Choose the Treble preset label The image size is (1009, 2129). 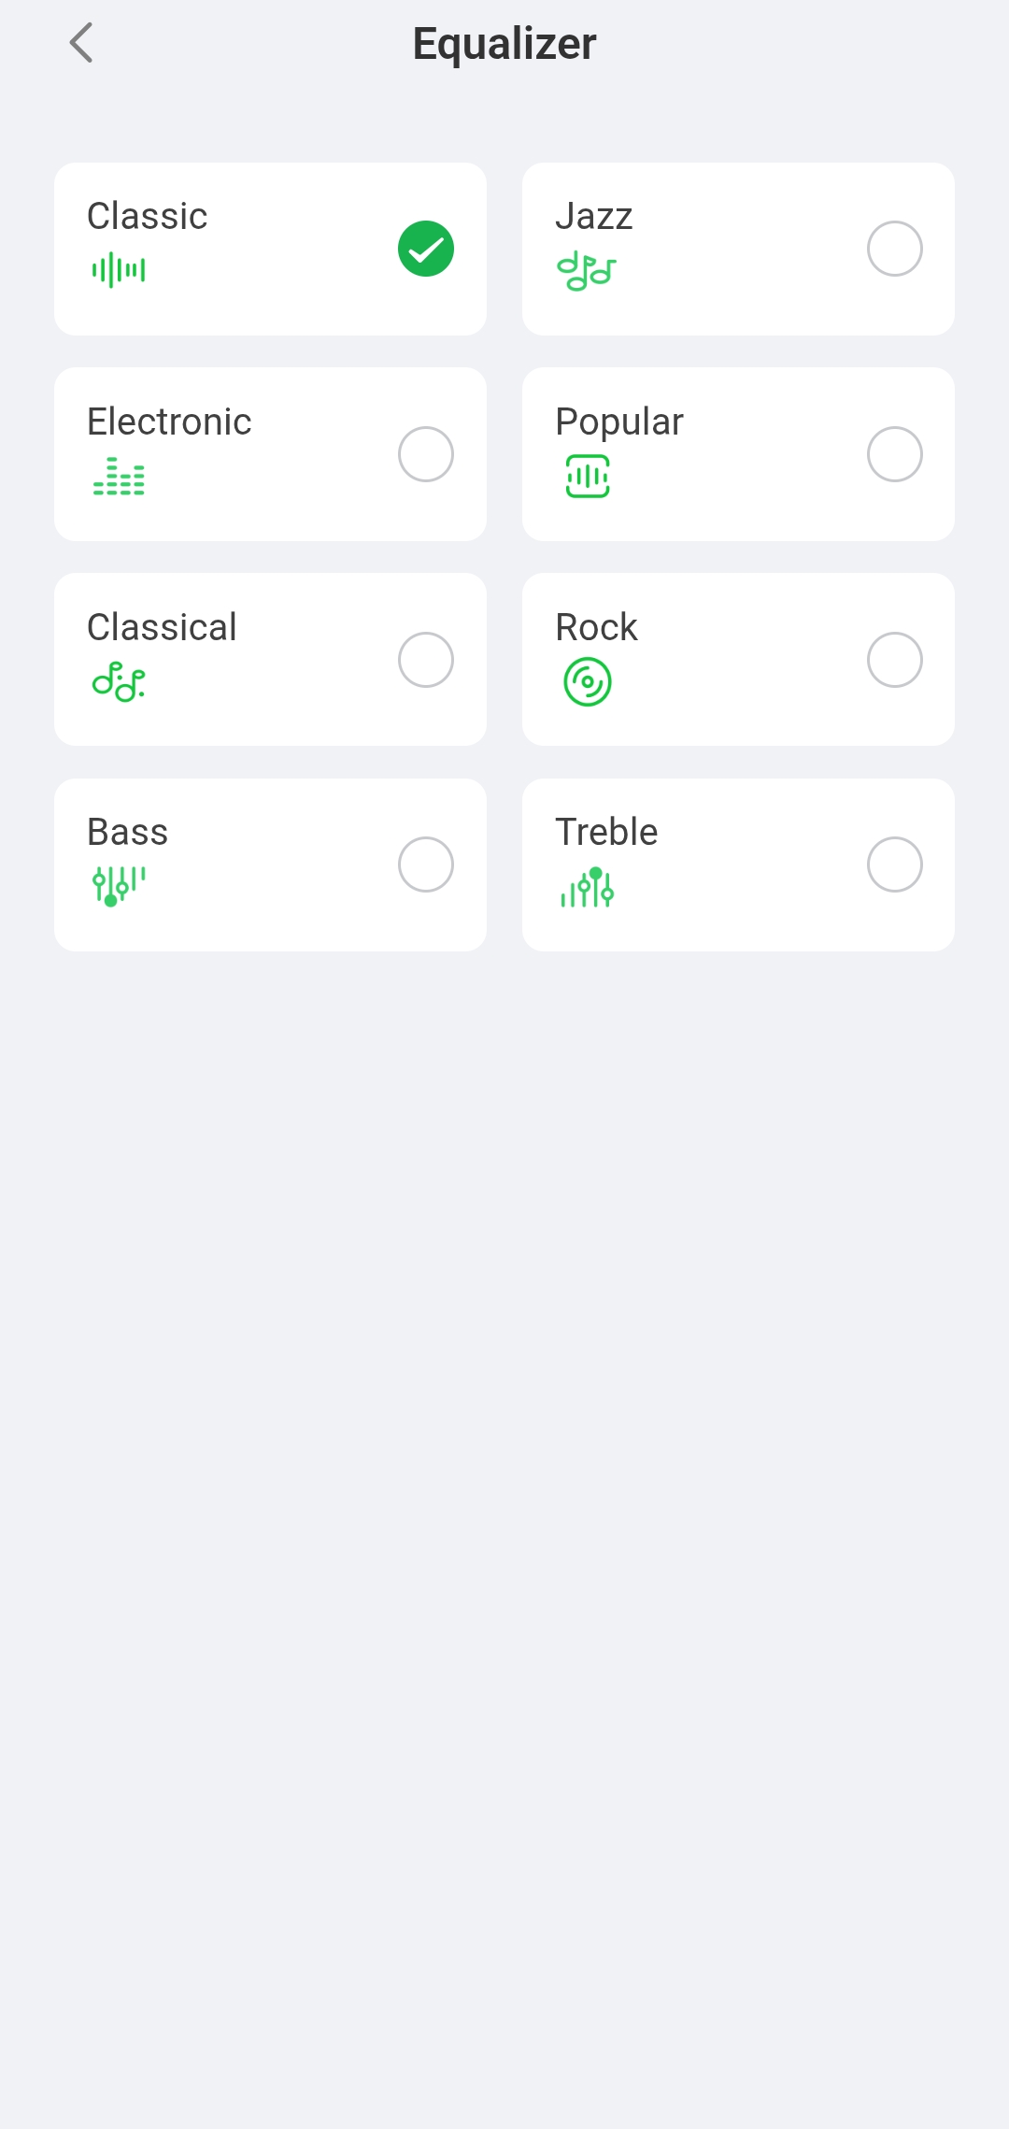click(x=606, y=832)
